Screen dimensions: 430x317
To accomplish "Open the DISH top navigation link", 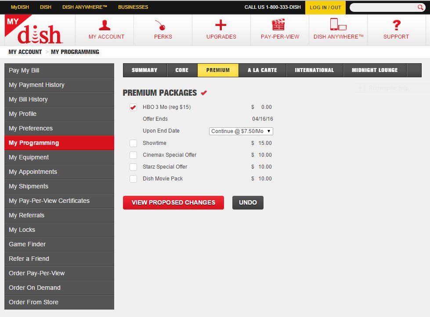I will pyautogui.click(x=46, y=7).
